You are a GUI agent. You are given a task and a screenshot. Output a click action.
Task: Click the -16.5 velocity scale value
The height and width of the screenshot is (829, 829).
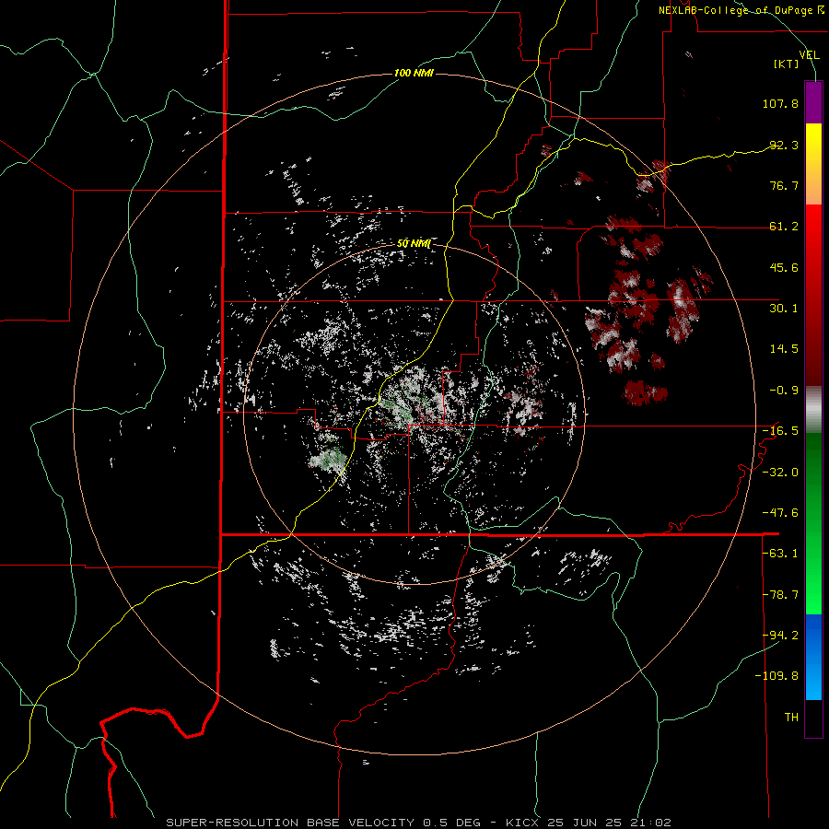click(780, 431)
